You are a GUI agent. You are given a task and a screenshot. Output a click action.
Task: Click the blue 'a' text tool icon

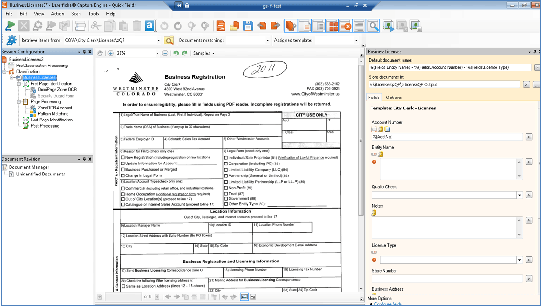point(150,26)
